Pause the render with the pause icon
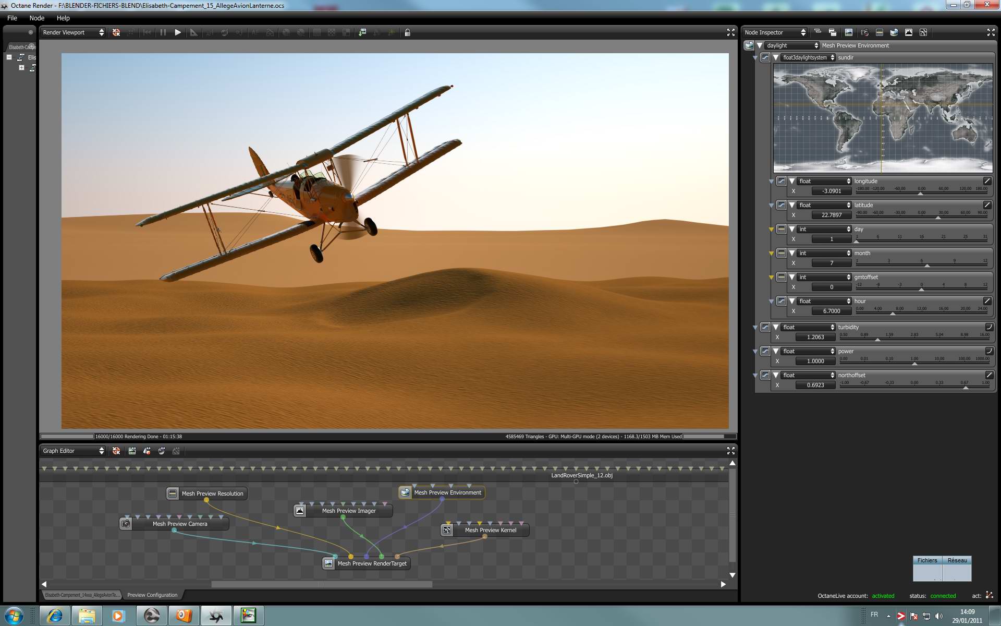 point(163,32)
